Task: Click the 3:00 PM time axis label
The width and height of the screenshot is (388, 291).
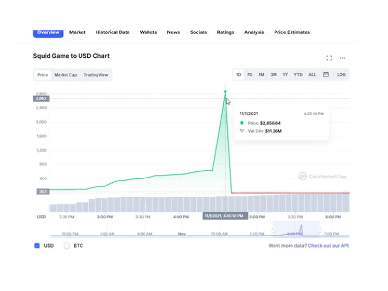Action: tap(105, 217)
